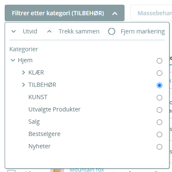The width and height of the screenshot is (172, 172).
Task: Click the selected TILBEHØR radio button
Action: [159, 86]
